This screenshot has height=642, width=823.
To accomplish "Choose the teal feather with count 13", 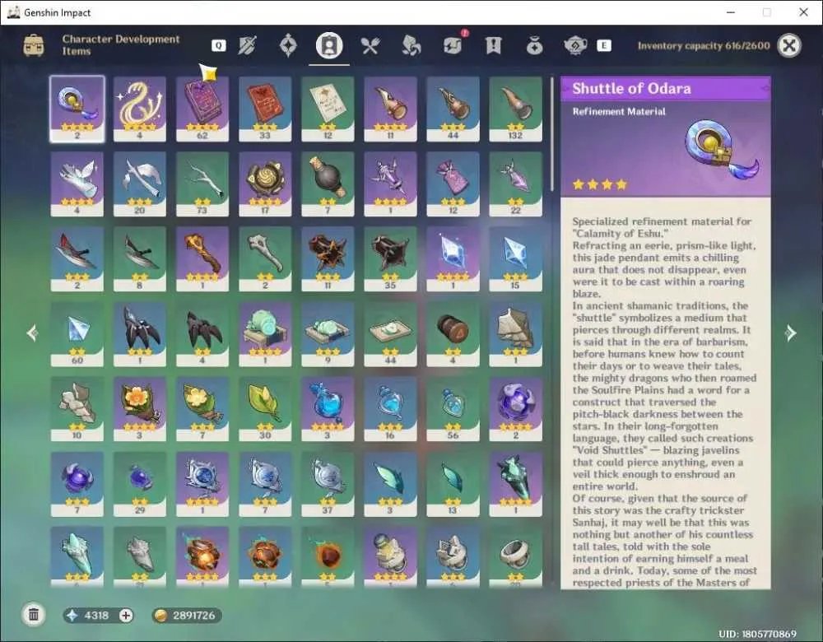I will coord(453,485).
